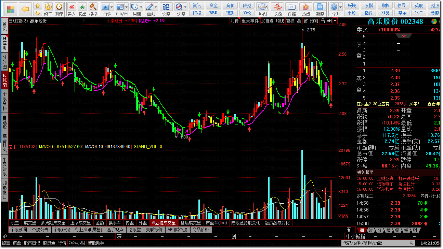Click the 测速 speed test clock icon
The width and height of the screenshot is (443, 249).
pos(59,9)
